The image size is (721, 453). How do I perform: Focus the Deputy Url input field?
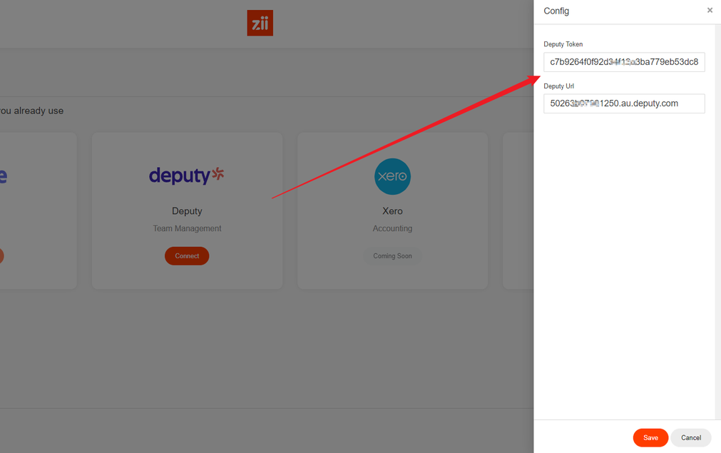(x=624, y=103)
